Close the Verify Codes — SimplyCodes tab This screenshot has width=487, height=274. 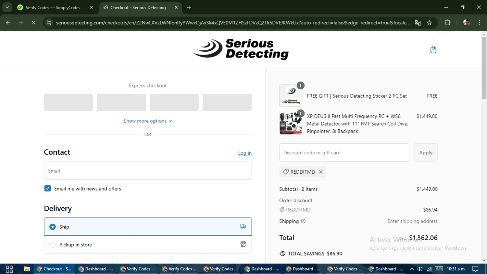tap(91, 7)
